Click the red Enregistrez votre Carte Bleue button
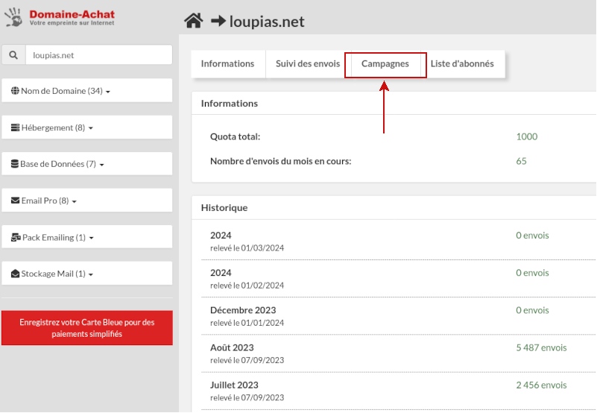The width and height of the screenshot is (597, 413). tap(87, 328)
